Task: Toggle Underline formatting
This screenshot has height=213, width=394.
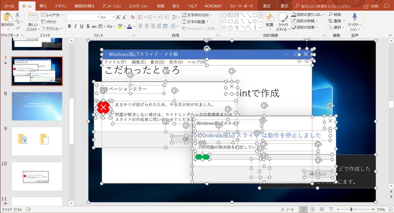Action: 82,26
